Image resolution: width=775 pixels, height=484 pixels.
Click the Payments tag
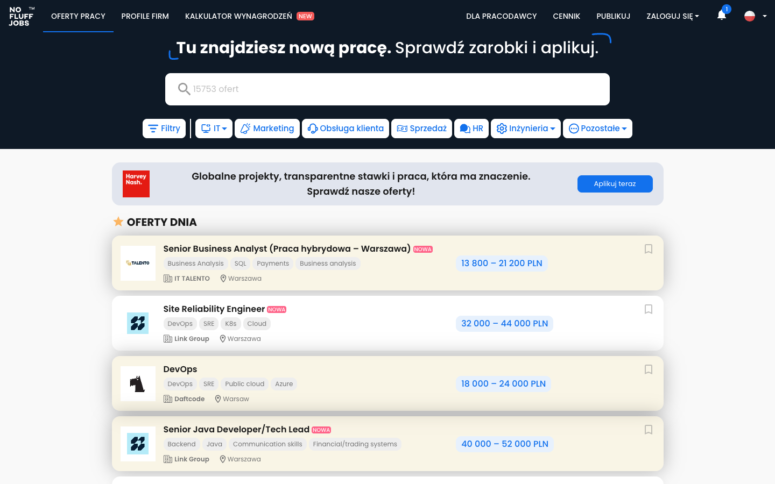(273, 264)
